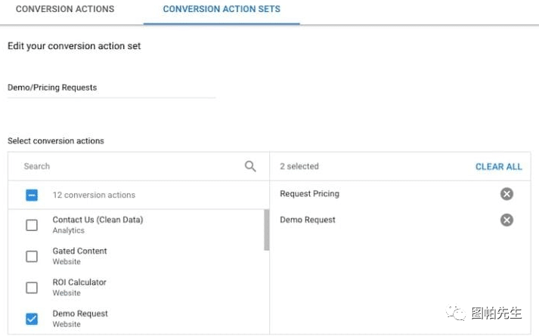Viewport: 539px width, 336px height.
Task: Click the conversion actions list scrollbar
Action: [x=266, y=230]
